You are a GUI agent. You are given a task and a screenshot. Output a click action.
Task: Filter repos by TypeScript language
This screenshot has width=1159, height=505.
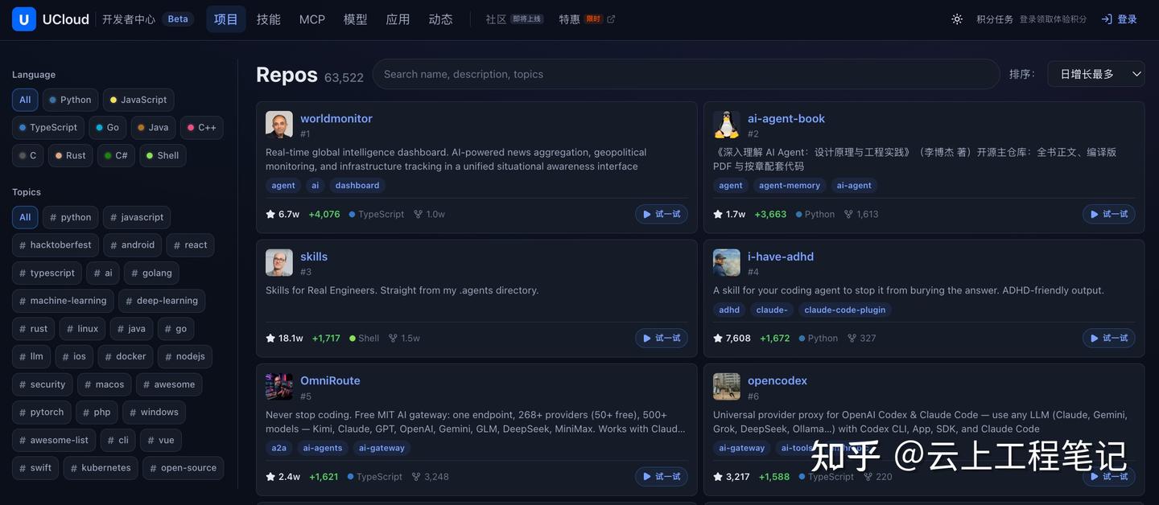(x=48, y=127)
